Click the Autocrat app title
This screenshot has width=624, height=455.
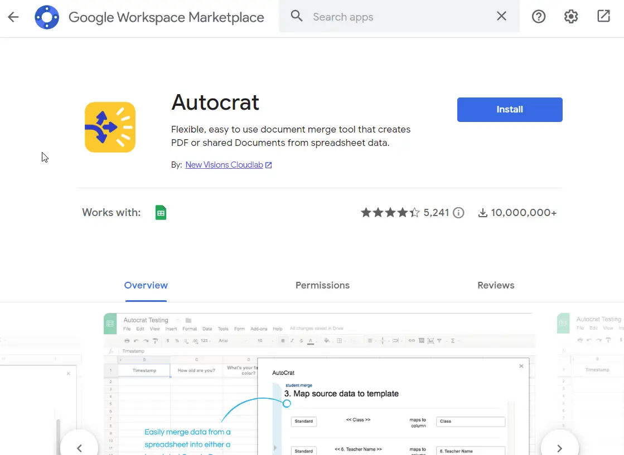tap(215, 102)
